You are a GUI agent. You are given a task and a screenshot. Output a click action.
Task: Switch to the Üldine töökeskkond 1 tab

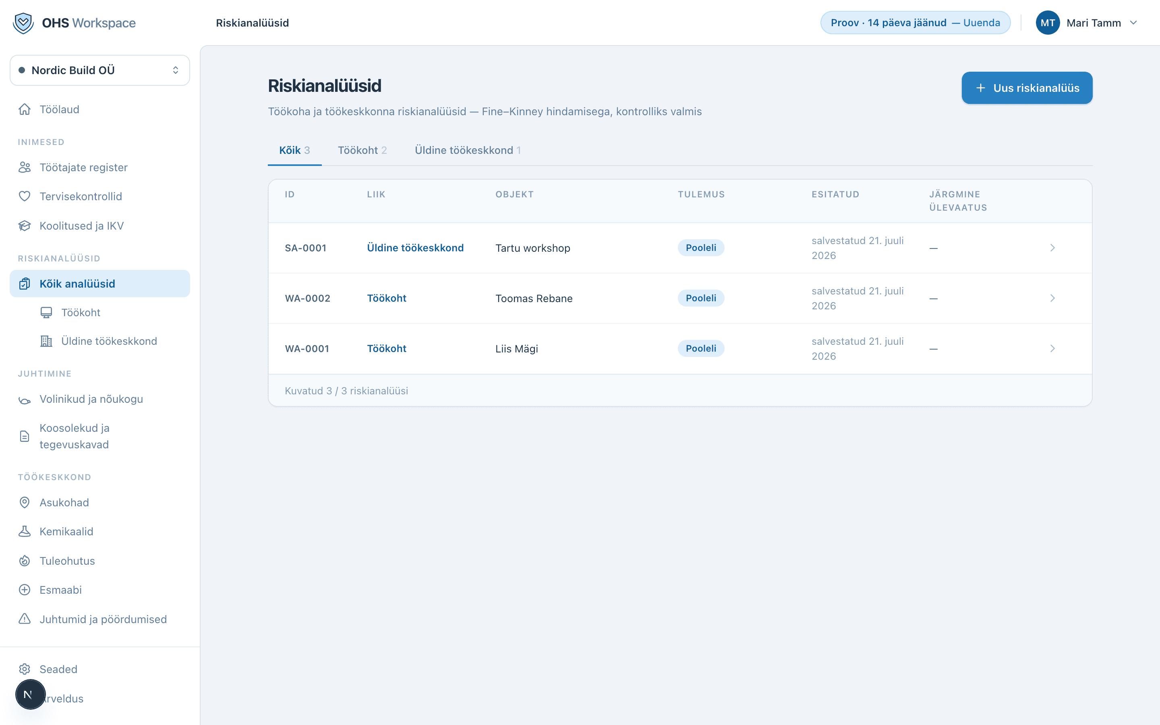coord(467,150)
